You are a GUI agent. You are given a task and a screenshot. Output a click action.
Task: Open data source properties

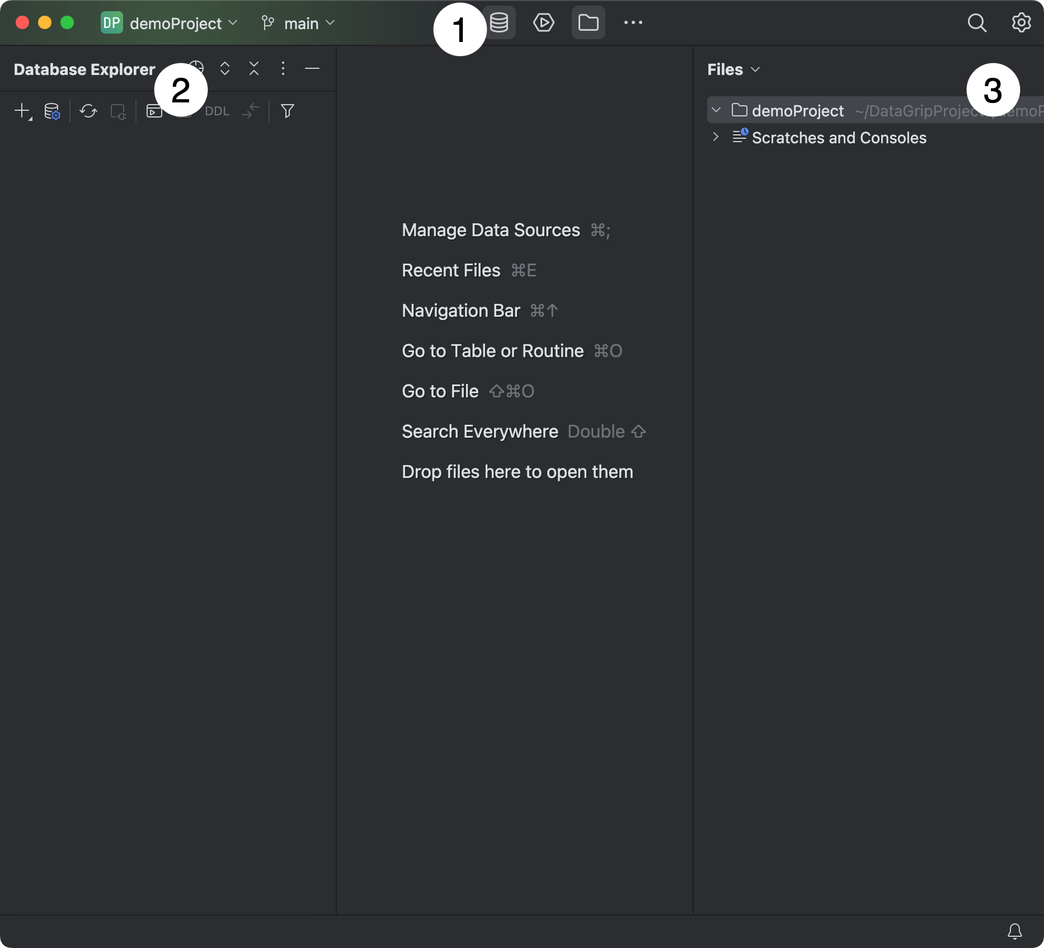[x=51, y=110]
